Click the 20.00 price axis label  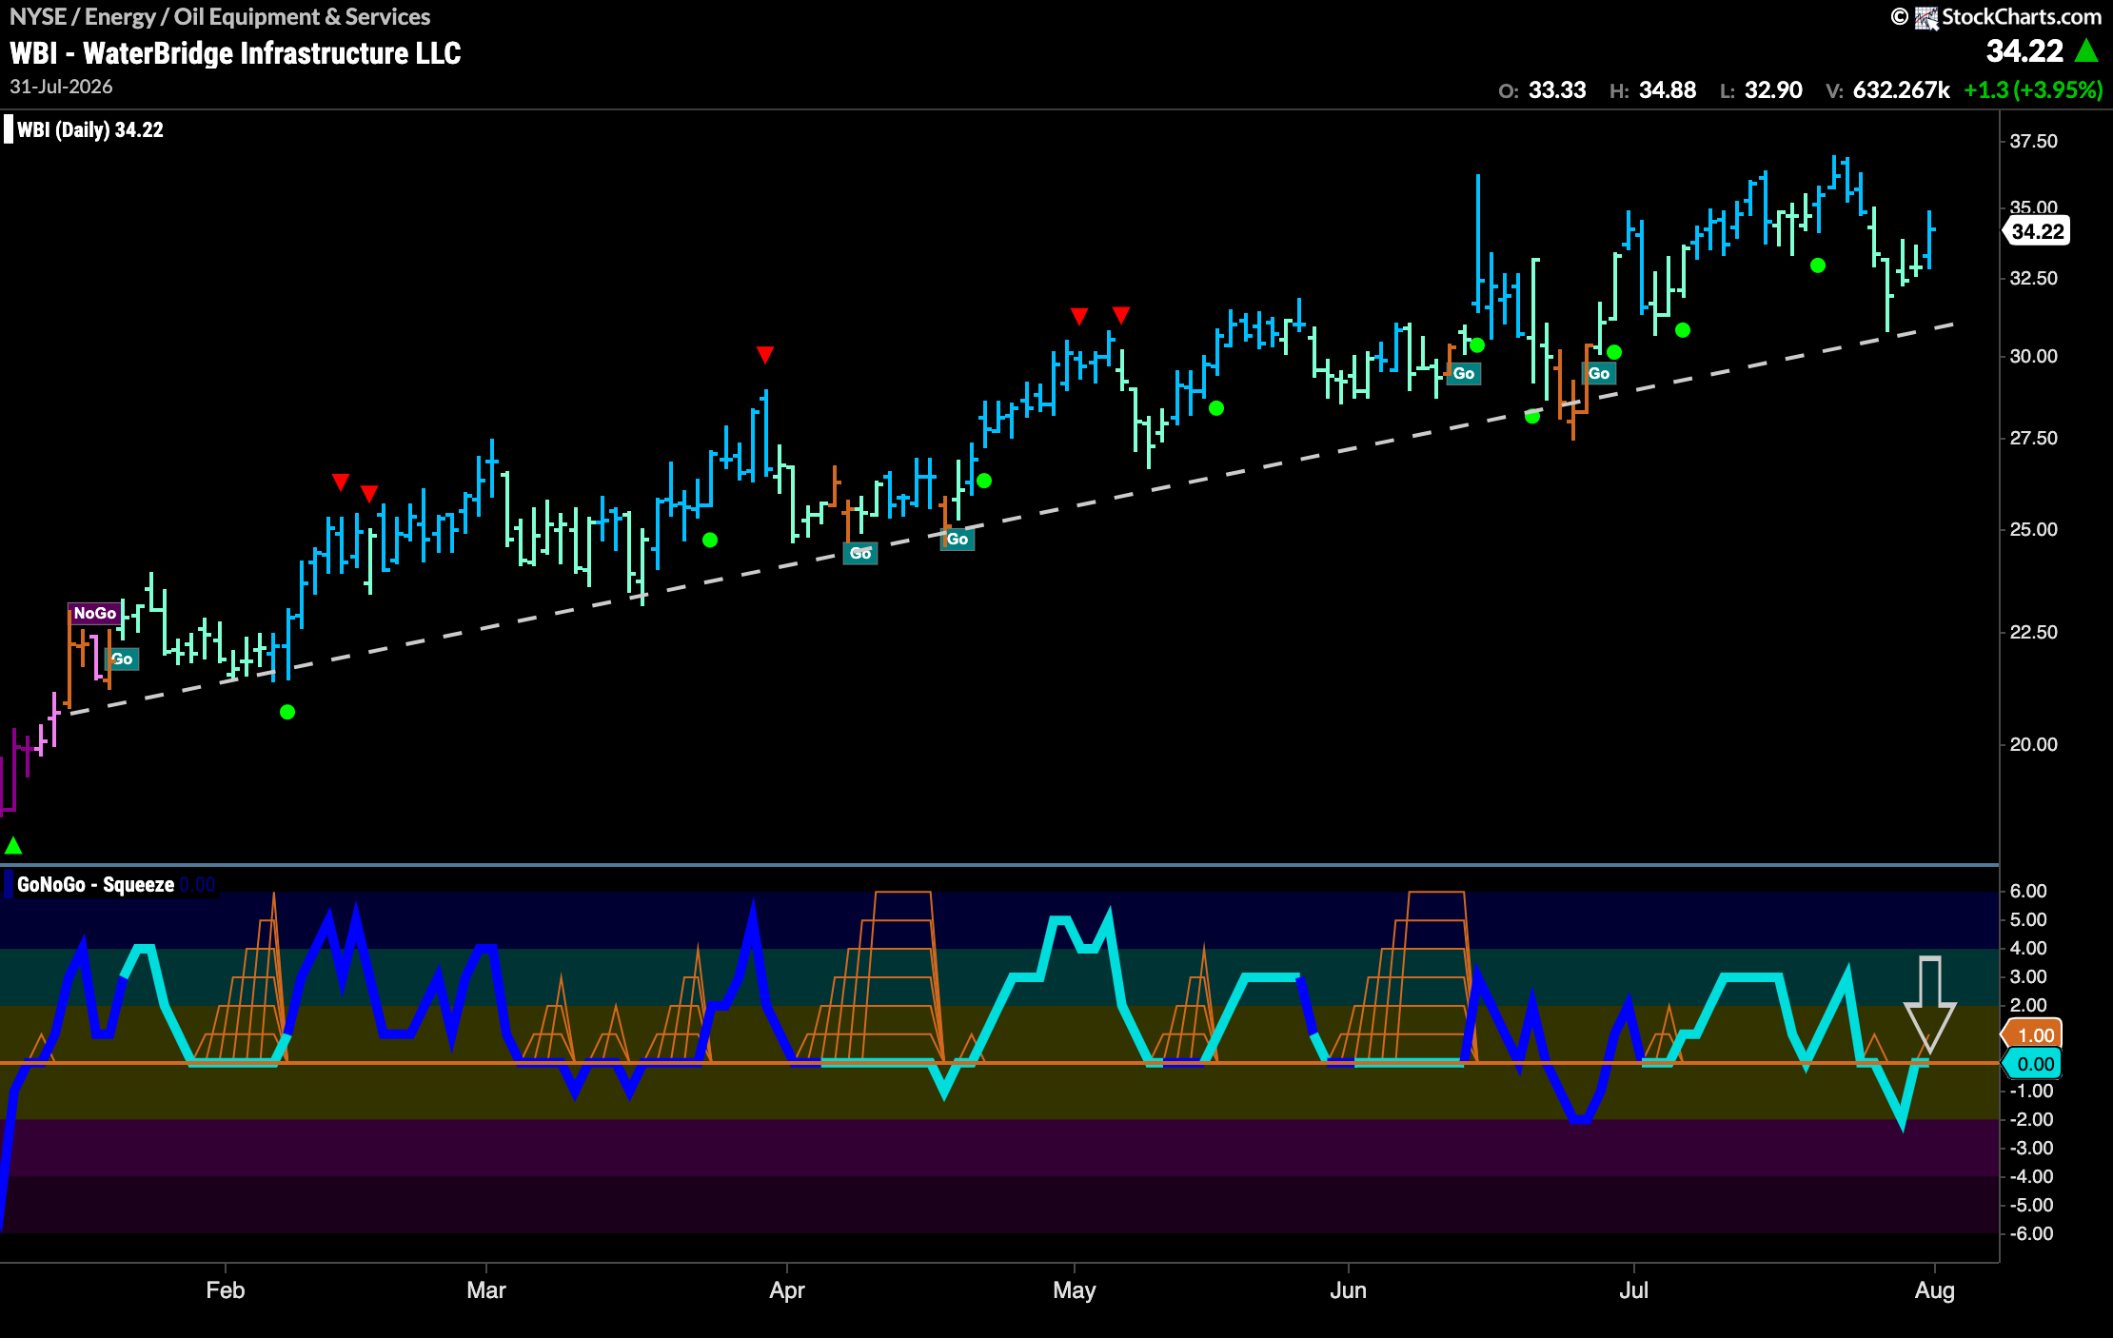2034,744
